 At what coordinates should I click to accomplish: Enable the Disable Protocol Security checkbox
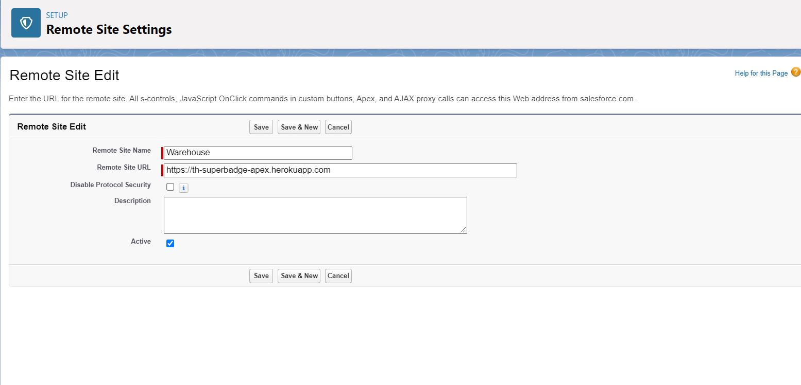(171, 187)
